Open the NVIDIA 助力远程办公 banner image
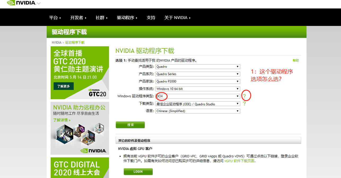 pyautogui.click(x=80, y=128)
